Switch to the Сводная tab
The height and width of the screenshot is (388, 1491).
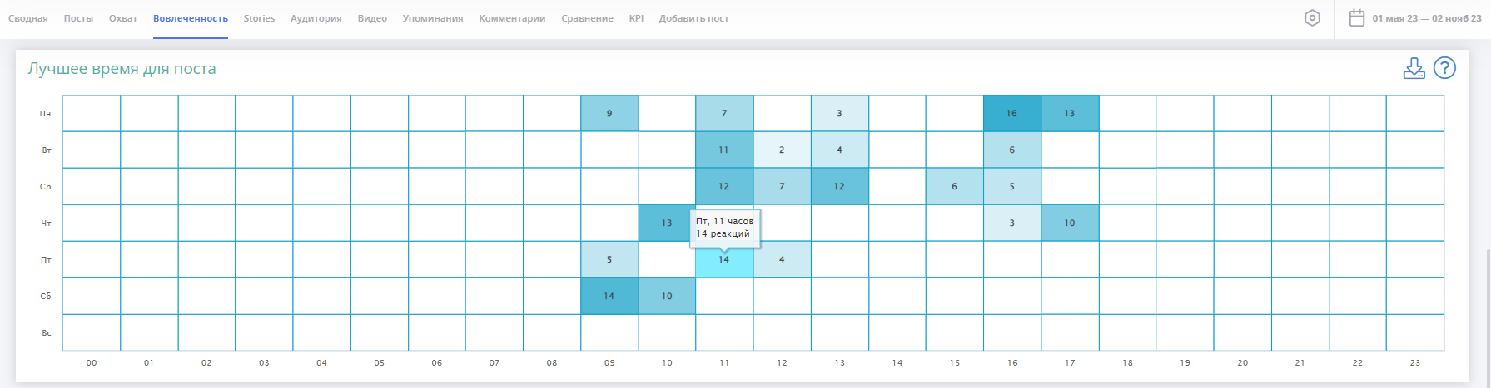[x=27, y=18]
